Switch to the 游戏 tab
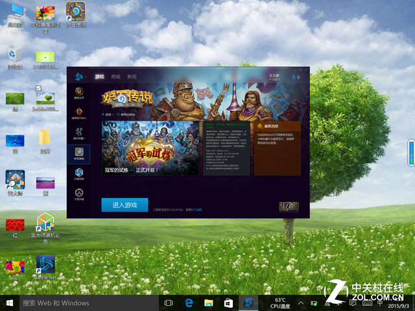Viewport: 415px width, 311px height. pyautogui.click(x=99, y=76)
